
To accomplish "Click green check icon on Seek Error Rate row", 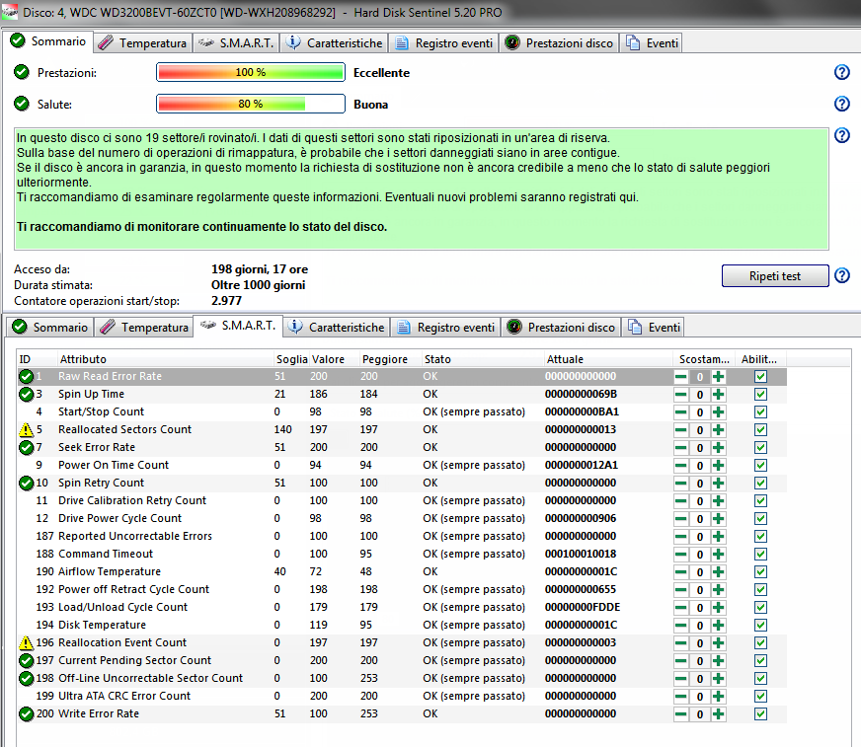I will click(x=26, y=447).
